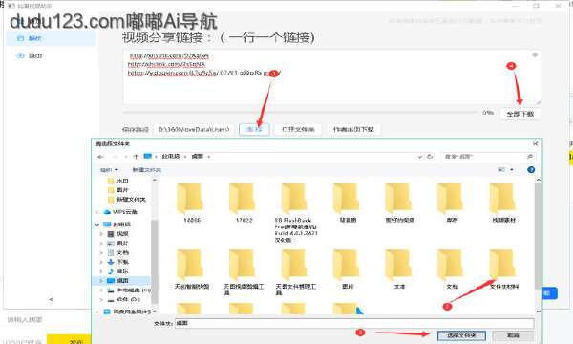Collapse the 此电脑 tree node
This screenshot has height=344, width=573.
click(x=97, y=225)
